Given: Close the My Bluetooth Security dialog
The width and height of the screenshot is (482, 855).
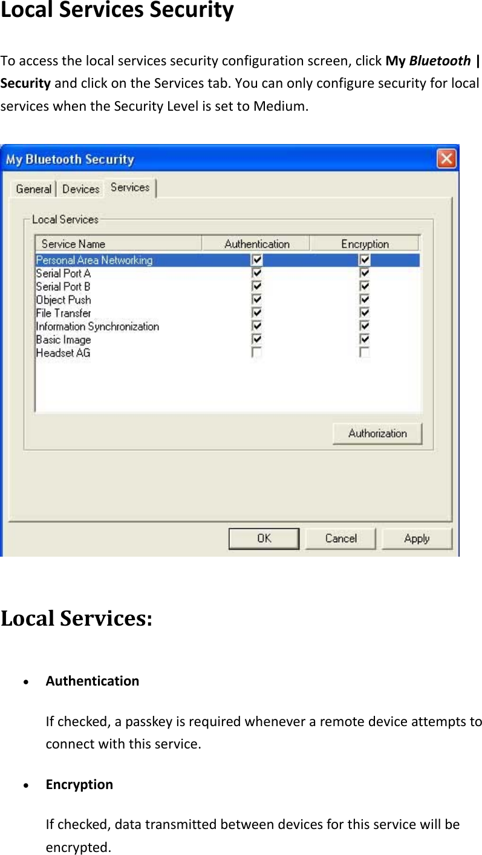Looking at the screenshot, I should (446, 159).
